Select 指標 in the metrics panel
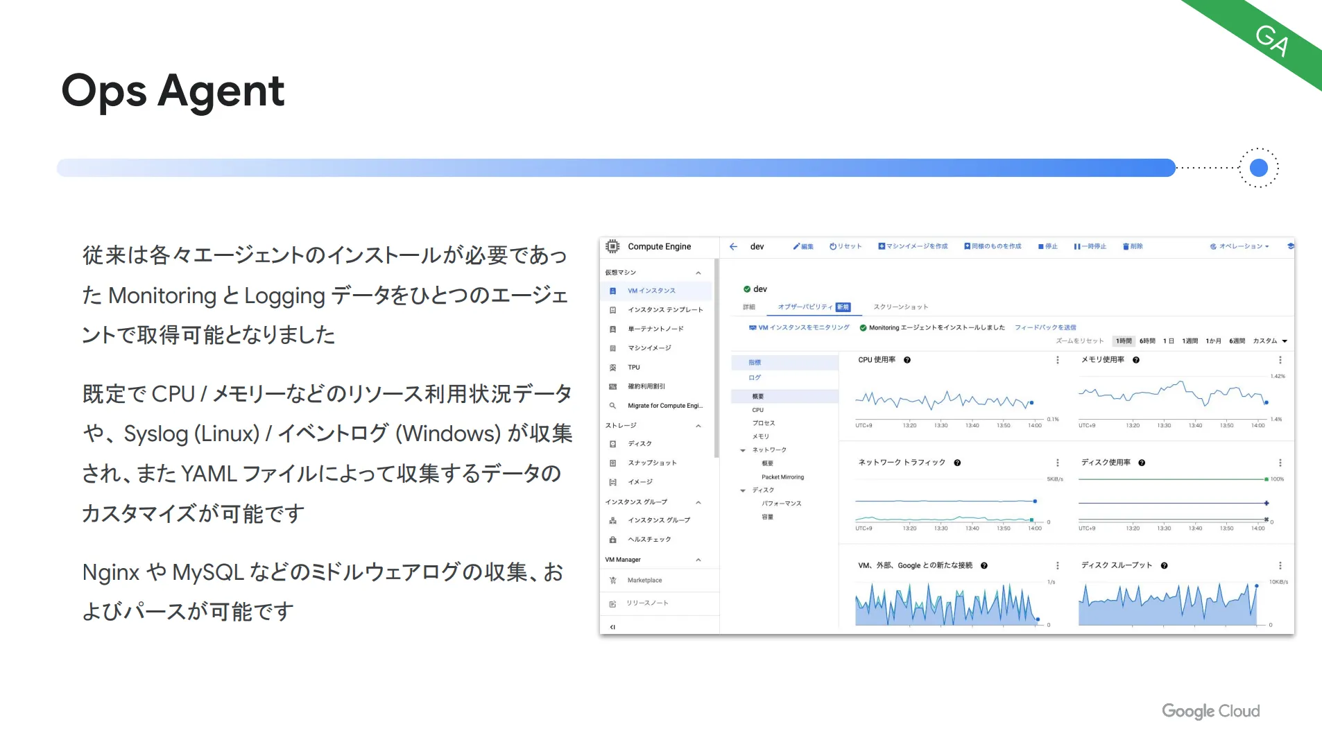1322x738 pixels. pos(784,363)
